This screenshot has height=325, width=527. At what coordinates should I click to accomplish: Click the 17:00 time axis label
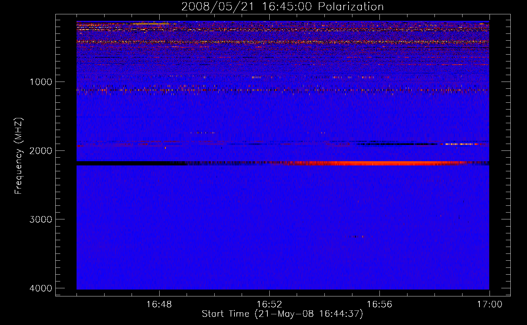pos(490,305)
